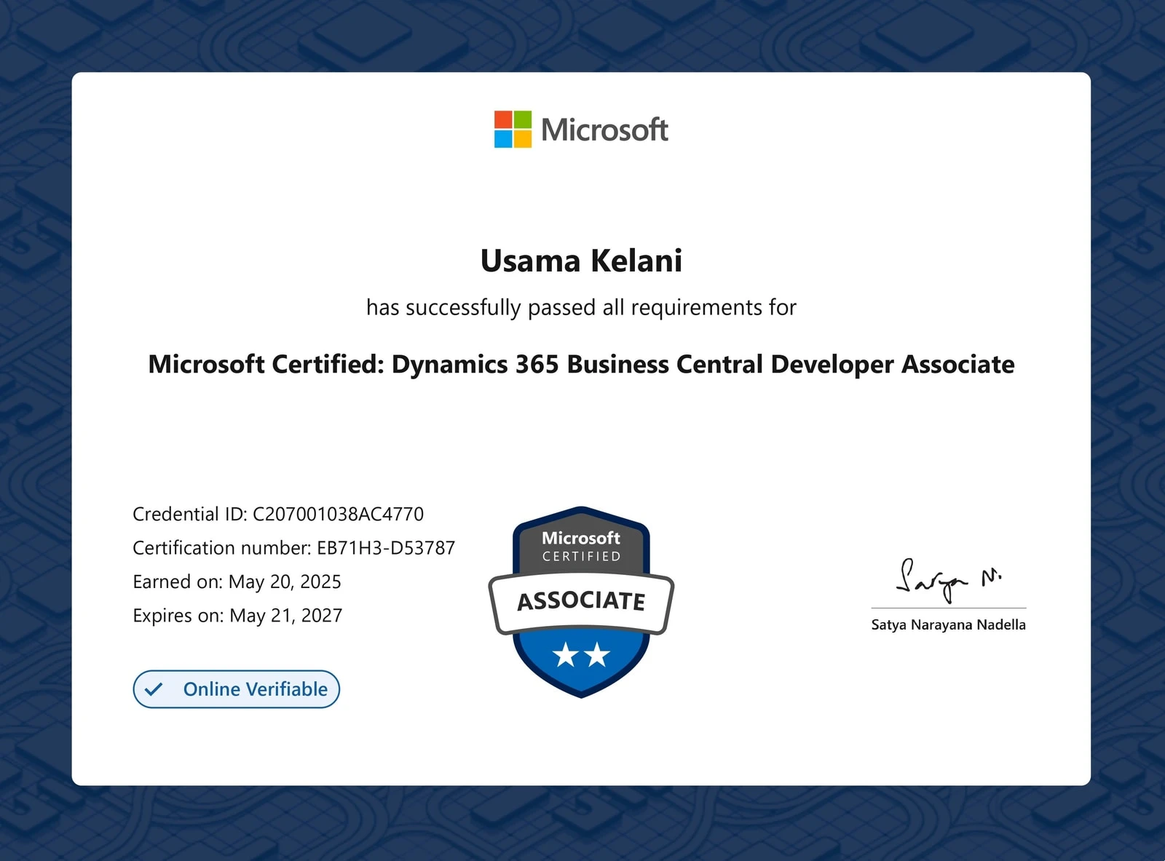The width and height of the screenshot is (1165, 861).
Task: Click the Credential ID C207001038AC4770 line
Action: (278, 514)
